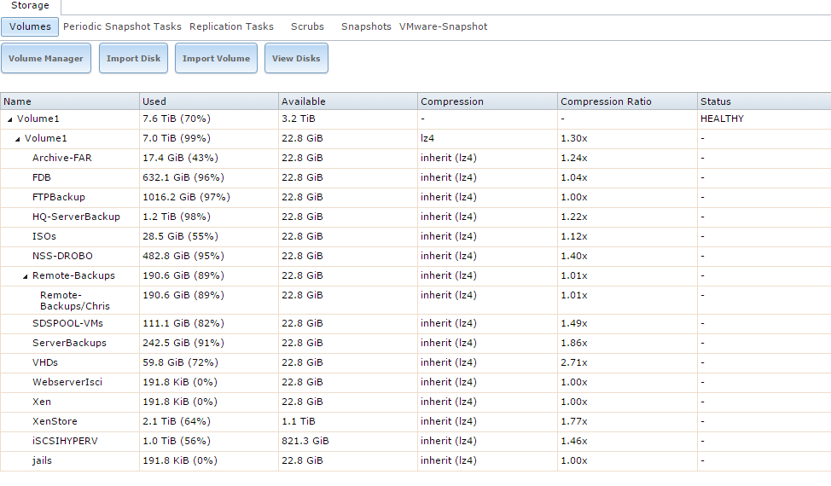Select the HQ-ServerBackup dataset

tap(76, 217)
